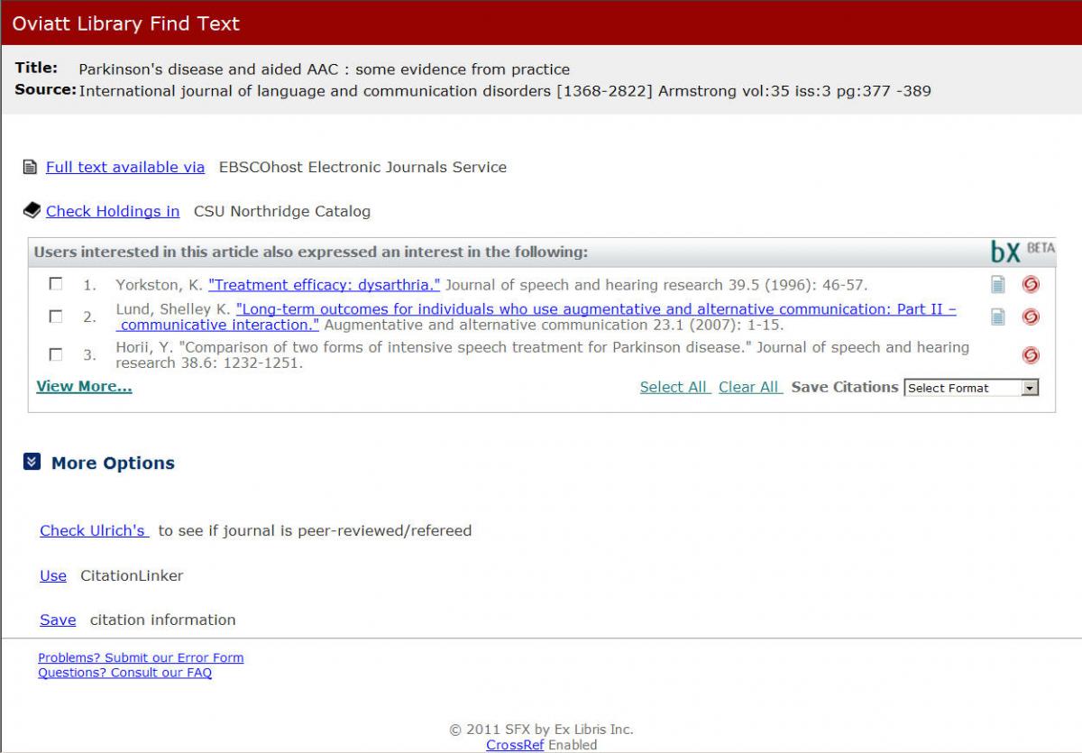Click red SFX icon for Horii citation

tap(1031, 355)
